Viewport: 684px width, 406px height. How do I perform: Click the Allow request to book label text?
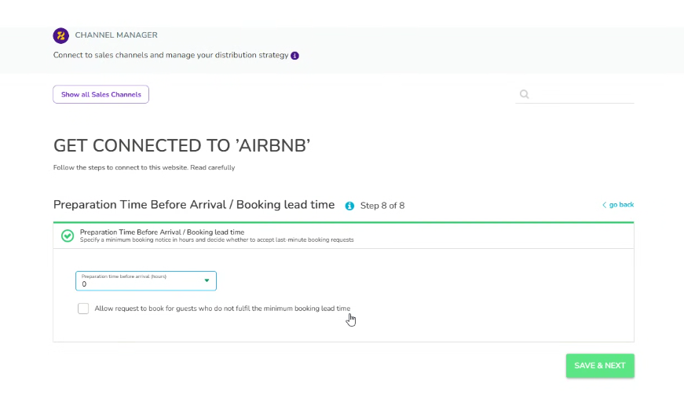pos(222,309)
